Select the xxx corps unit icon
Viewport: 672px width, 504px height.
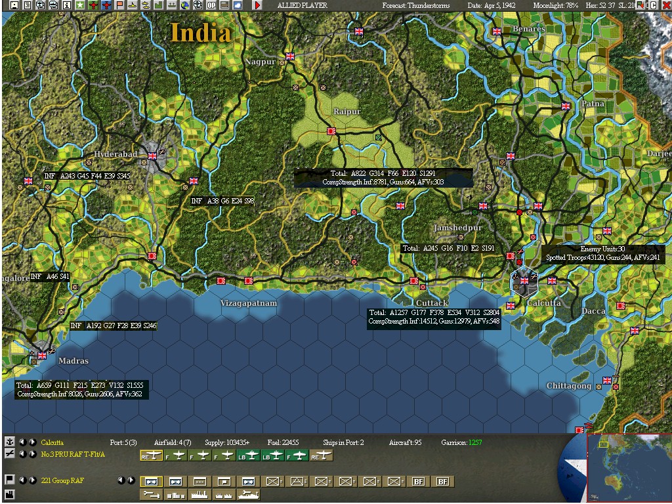pos(199,481)
